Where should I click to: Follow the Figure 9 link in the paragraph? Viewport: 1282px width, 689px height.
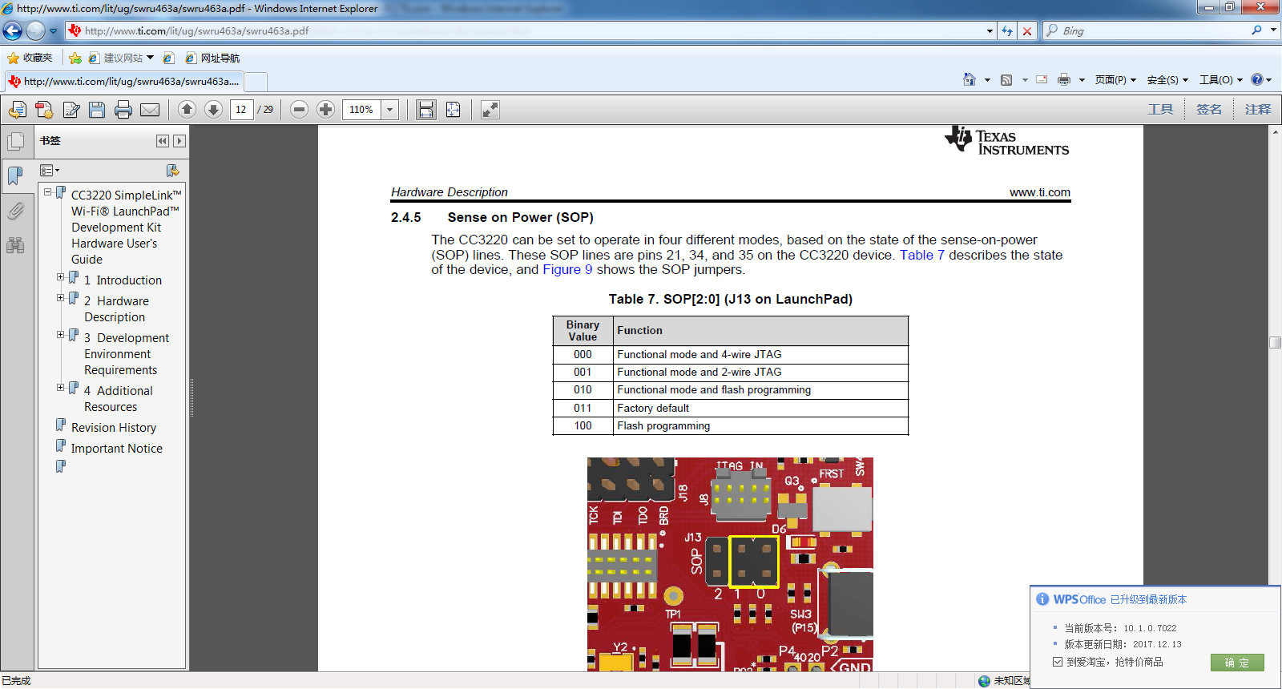click(567, 269)
